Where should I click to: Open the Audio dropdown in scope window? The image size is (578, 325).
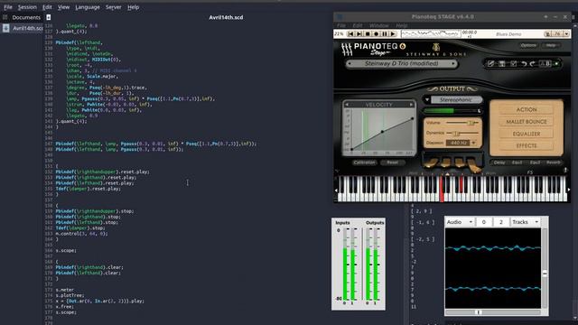tap(460, 222)
